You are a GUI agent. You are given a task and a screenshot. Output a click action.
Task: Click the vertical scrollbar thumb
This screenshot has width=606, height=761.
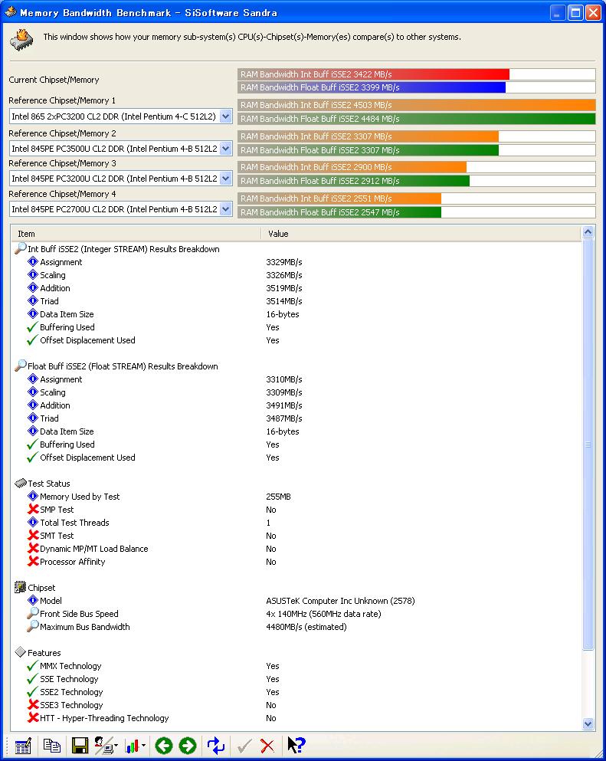click(x=588, y=444)
